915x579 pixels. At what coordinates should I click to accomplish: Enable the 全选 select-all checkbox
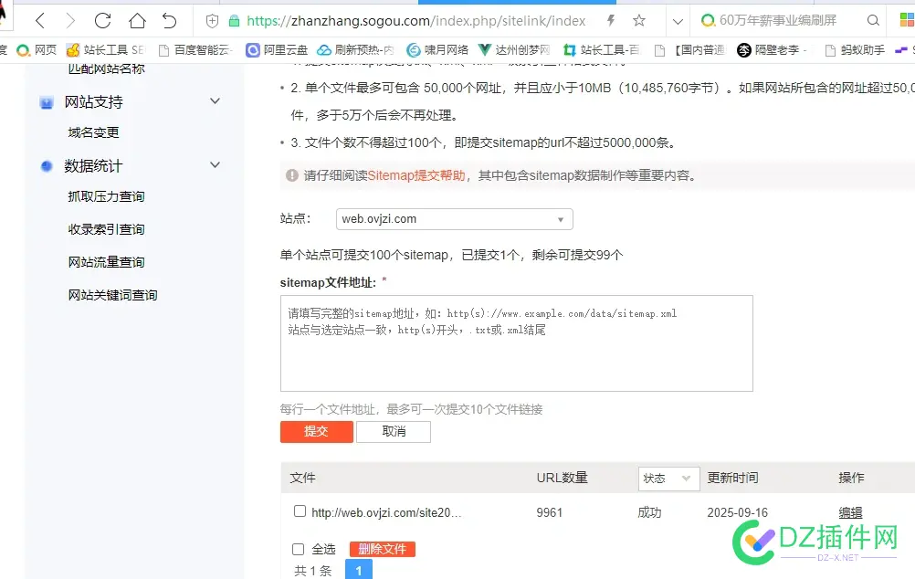point(299,549)
